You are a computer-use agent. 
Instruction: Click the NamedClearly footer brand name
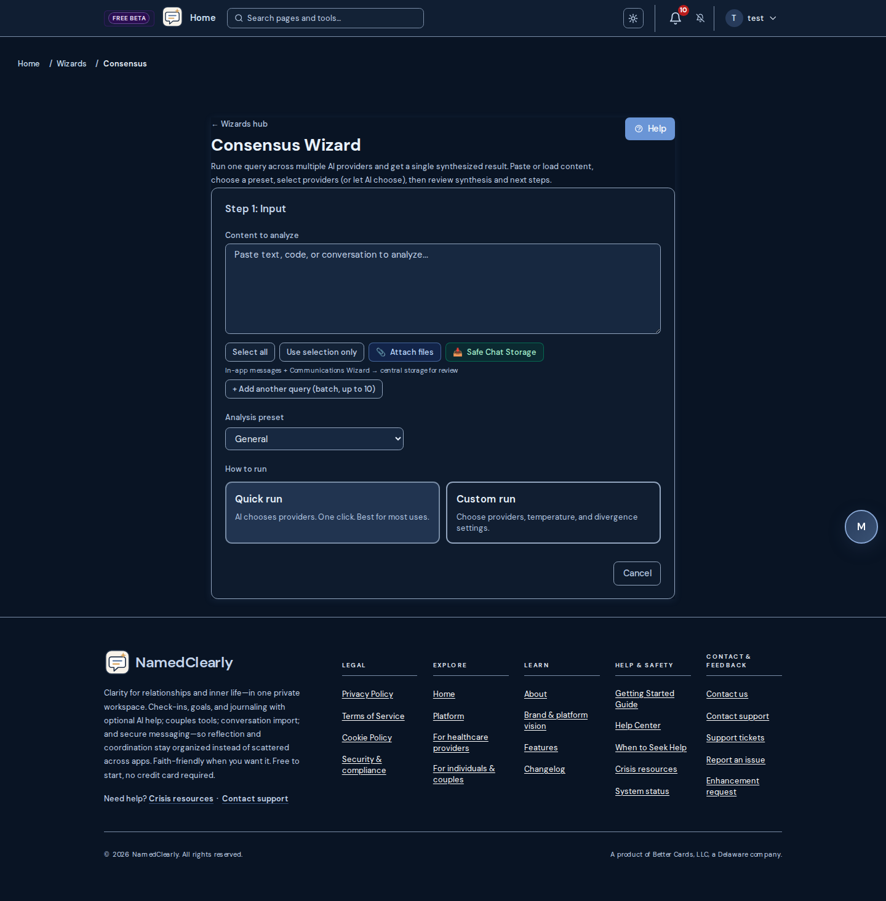184,662
